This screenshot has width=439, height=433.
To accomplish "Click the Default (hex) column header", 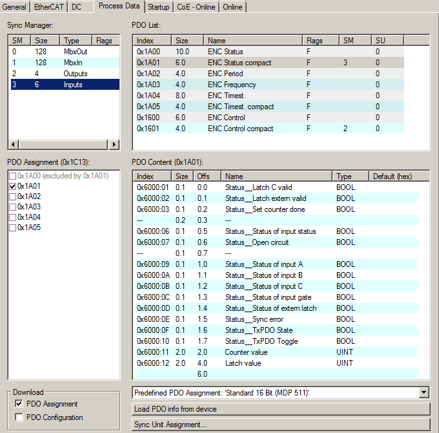I will (x=399, y=176).
